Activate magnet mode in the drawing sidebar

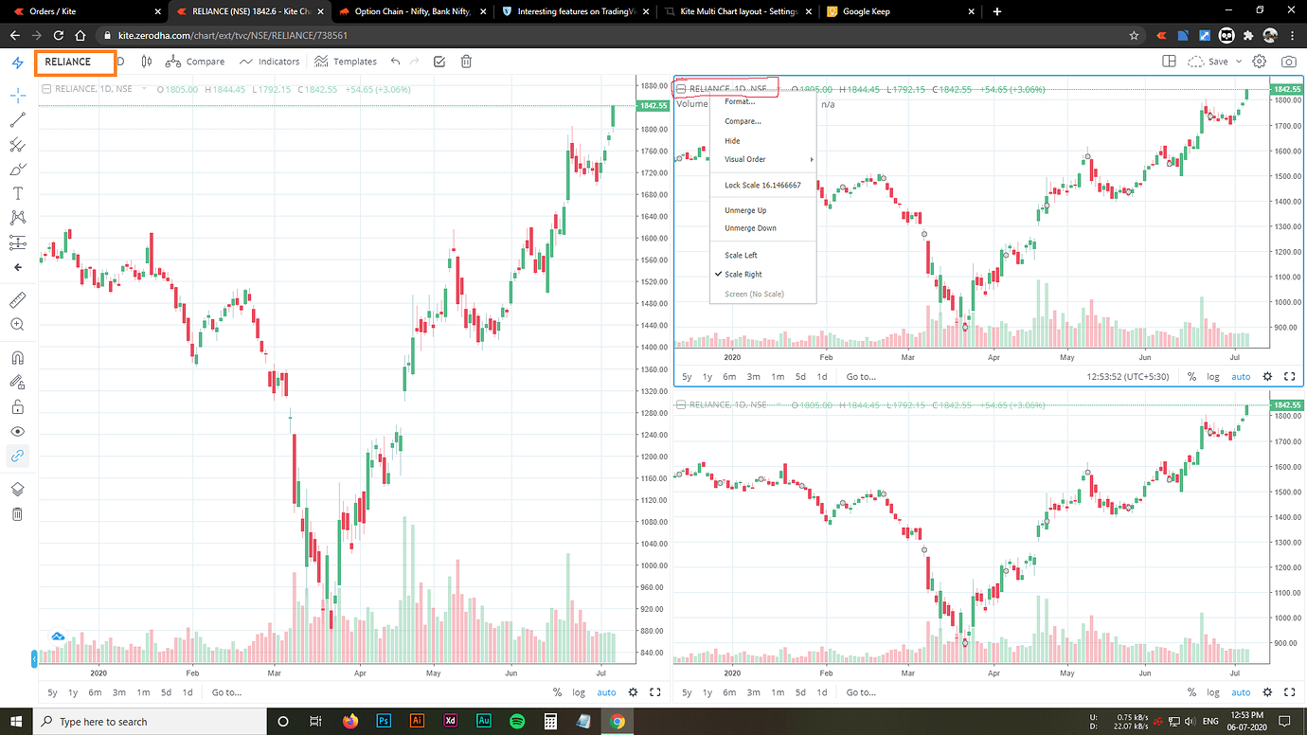(x=17, y=357)
